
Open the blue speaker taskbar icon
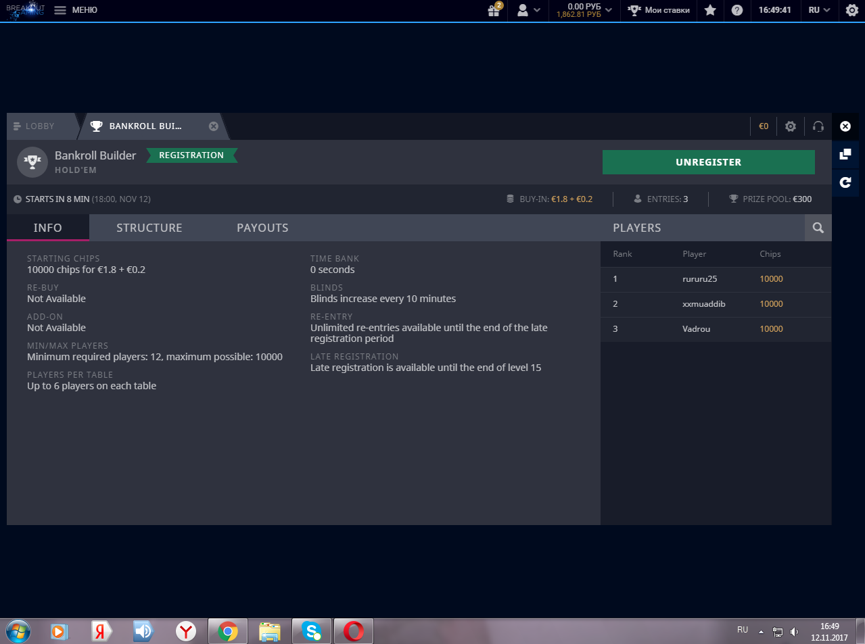pyautogui.click(x=143, y=631)
